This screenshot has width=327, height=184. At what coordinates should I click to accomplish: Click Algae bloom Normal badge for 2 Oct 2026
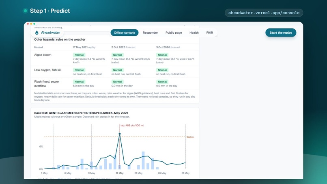point(117,55)
